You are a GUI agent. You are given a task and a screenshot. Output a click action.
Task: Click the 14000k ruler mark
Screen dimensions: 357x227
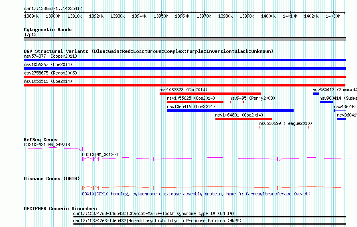coord(268,16)
